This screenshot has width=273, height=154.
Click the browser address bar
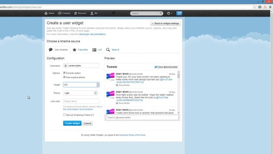point(125,7)
